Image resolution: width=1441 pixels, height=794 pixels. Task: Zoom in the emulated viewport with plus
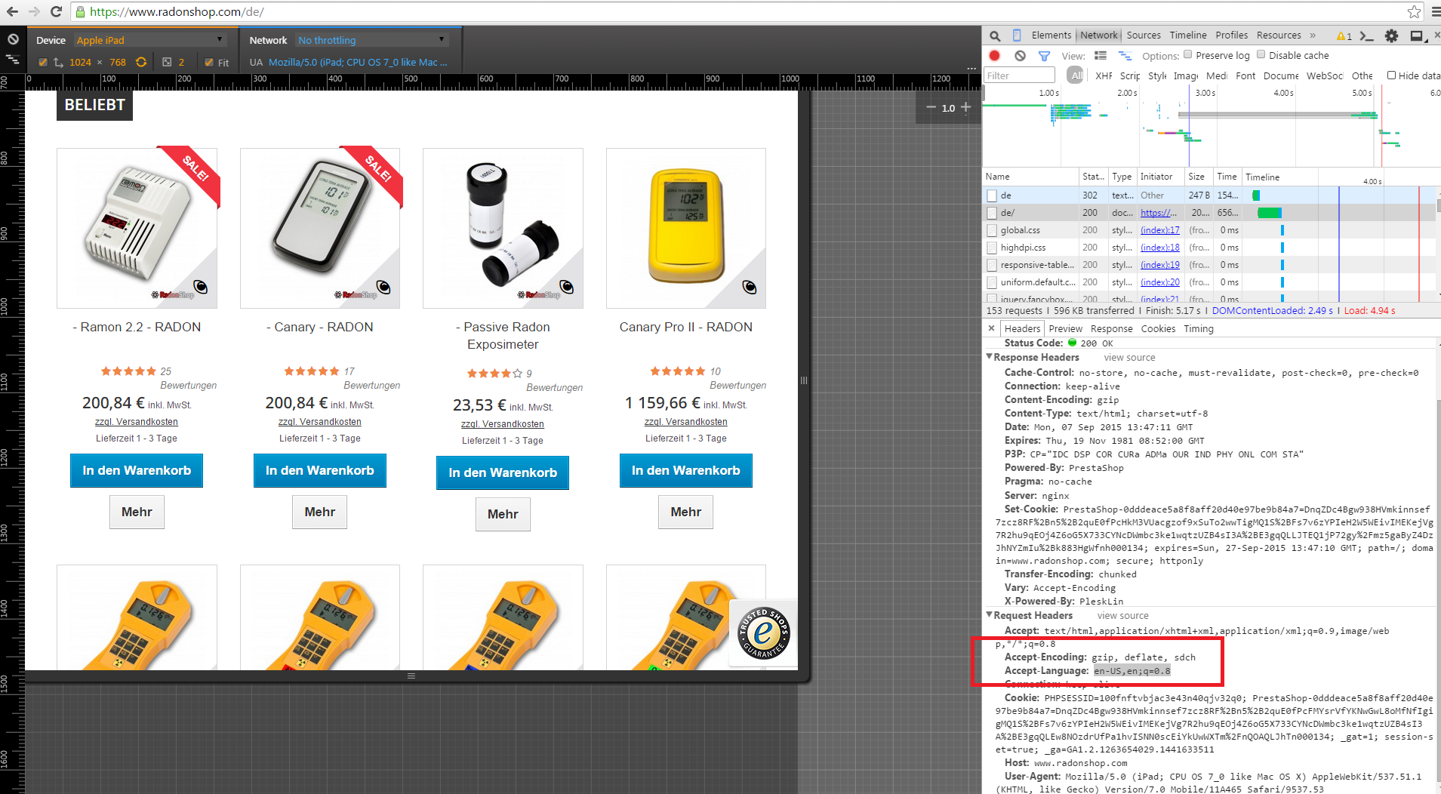965,107
